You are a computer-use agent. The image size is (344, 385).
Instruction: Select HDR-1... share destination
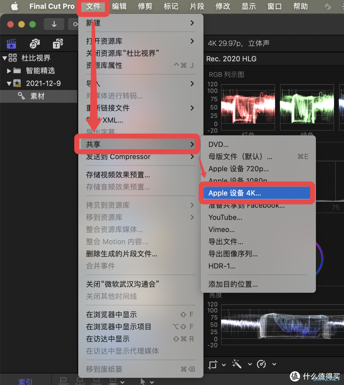(258, 266)
